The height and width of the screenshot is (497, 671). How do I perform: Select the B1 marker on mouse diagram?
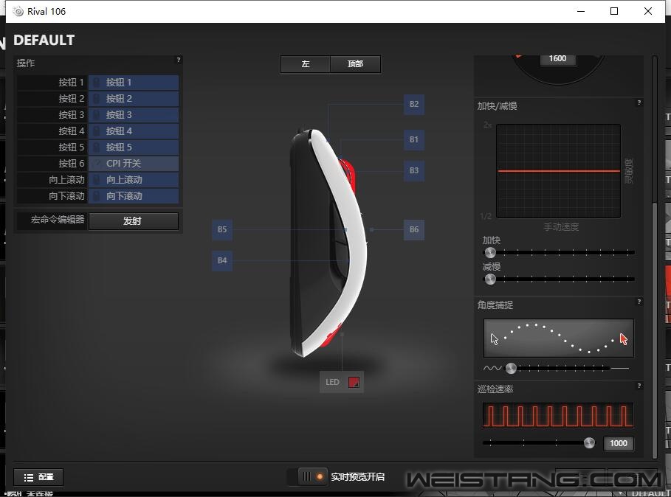(x=413, y=139)
